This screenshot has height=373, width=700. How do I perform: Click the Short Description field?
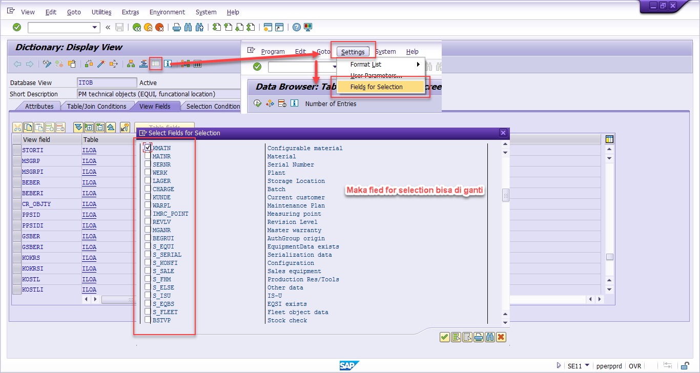159,94
